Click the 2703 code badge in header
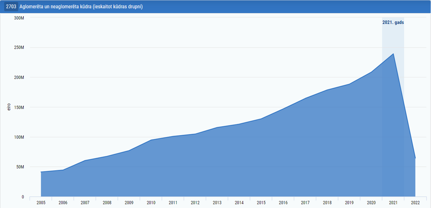This screenshot has width=431, height=208. [11, 7]
